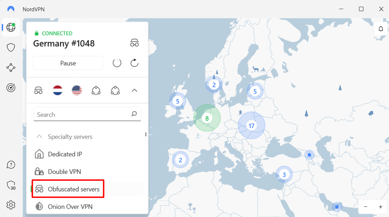389x217 pixels.
Task: Click the cluster 5 over British Isles
Action: pyautogui.click(x=178, y=101)
